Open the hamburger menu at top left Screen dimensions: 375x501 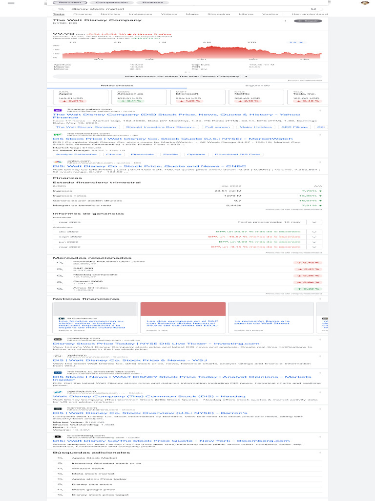point(11,3)
